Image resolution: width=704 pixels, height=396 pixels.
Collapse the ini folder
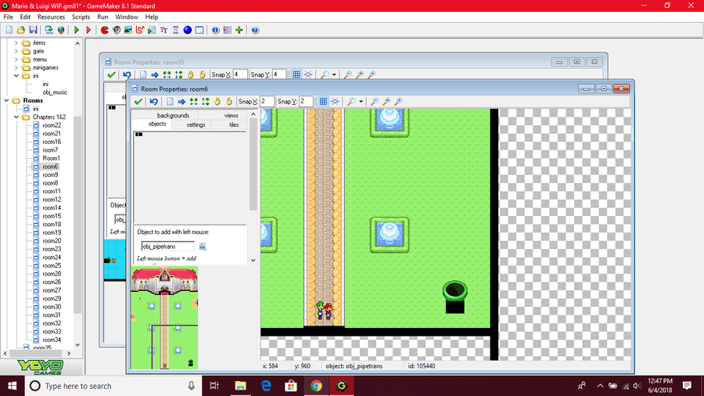[16, 76]
